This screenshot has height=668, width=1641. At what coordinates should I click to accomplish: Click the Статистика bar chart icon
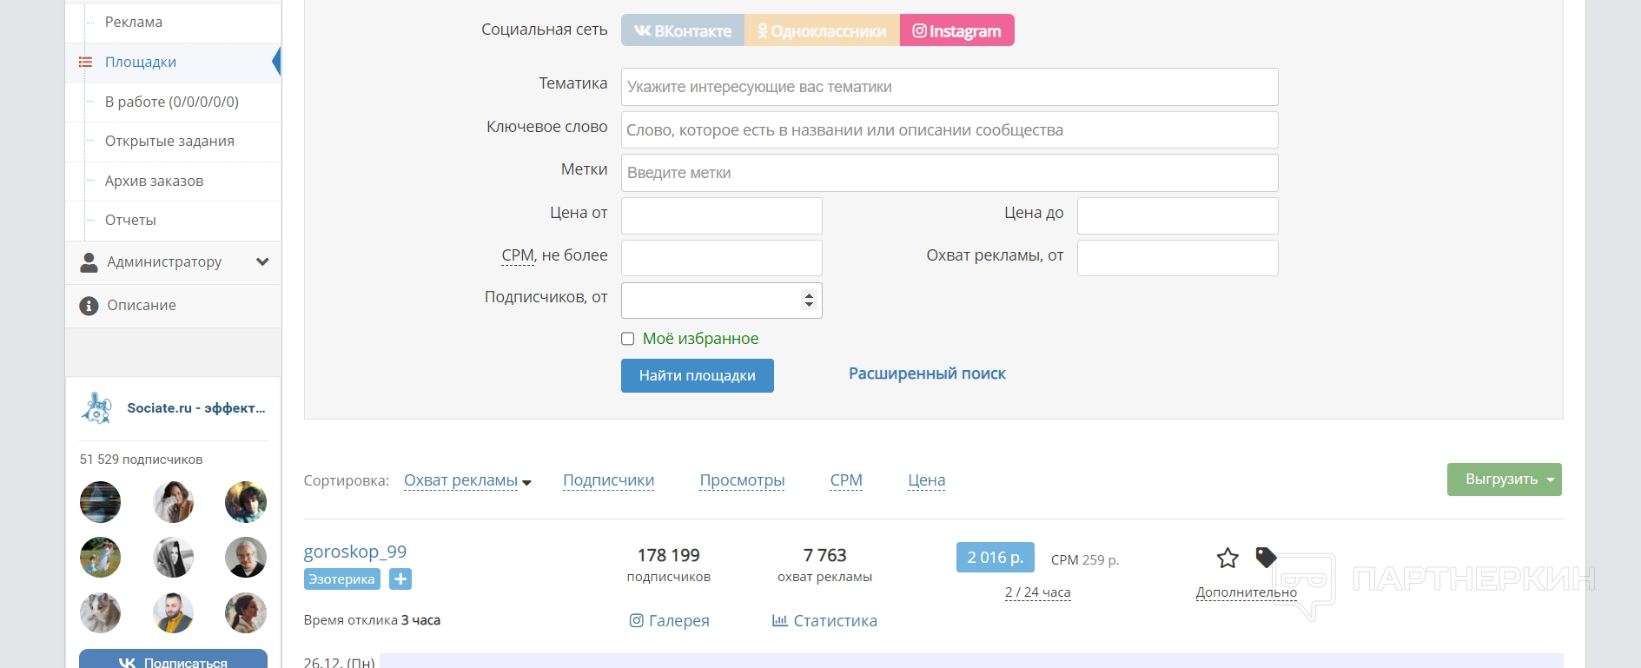point(780,620)
